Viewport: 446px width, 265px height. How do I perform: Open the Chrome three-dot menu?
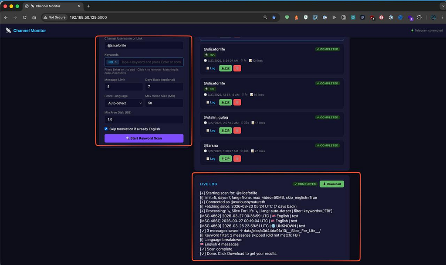(x=443, y=17)
